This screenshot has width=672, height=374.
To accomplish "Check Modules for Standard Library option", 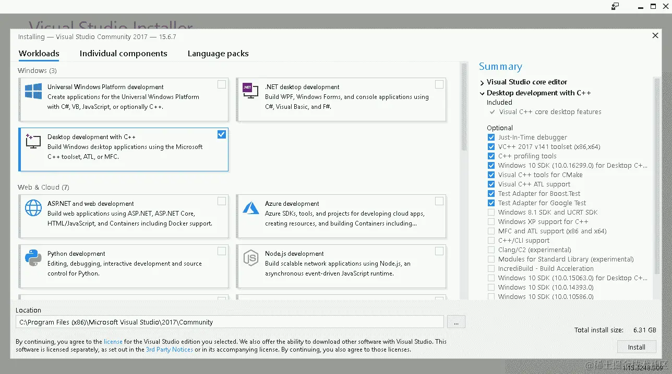I will coord(491,259).
